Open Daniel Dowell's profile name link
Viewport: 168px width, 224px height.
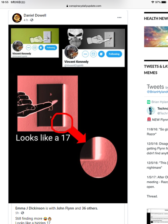coord(35,15)
